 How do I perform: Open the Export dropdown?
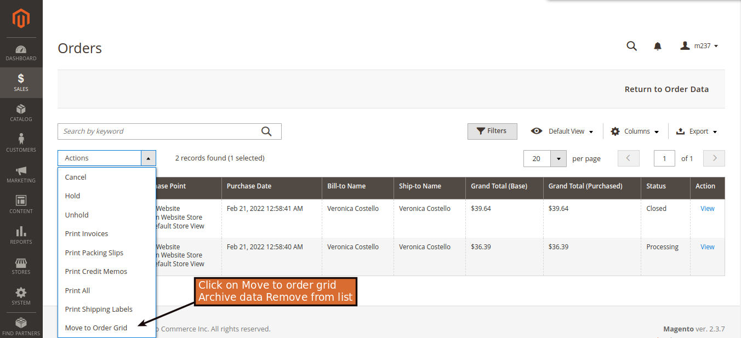click(697, 131)
